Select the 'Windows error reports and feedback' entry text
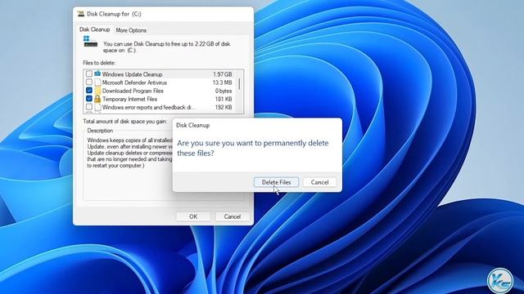 click(x=149, y=107)
